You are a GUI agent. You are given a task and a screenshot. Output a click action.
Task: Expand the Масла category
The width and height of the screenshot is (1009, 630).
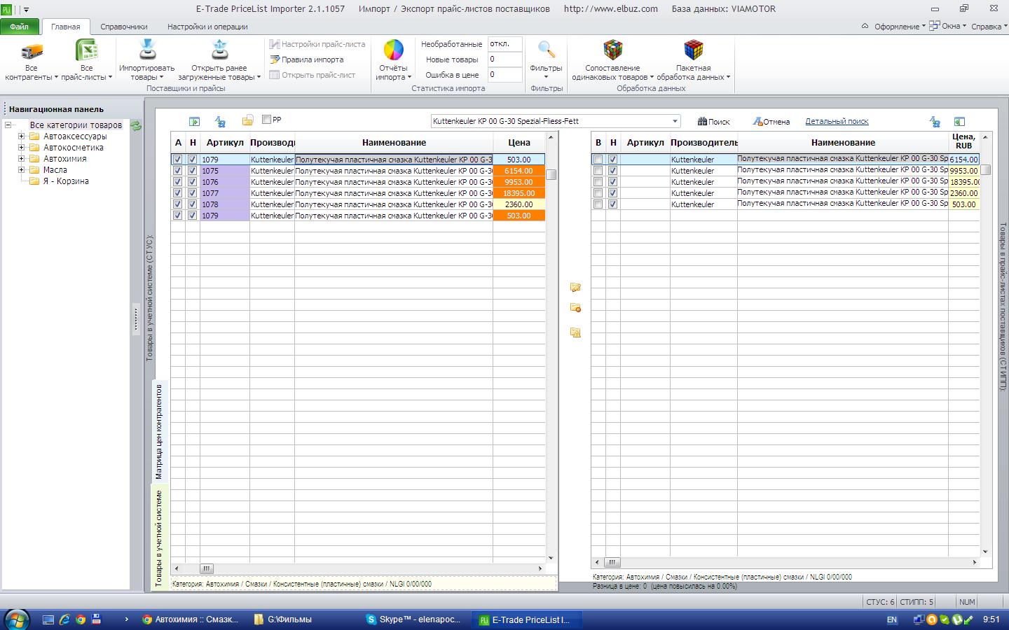[x=21, y=170]
